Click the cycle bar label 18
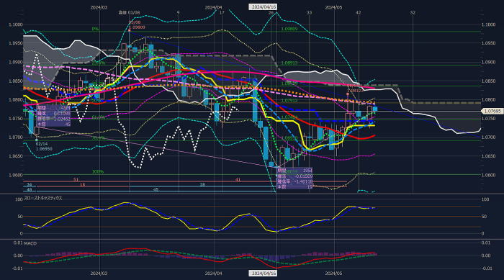Viewport: 504px width, 280px height. 83,185
